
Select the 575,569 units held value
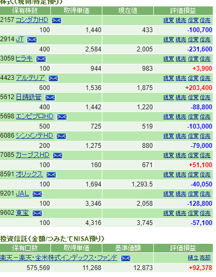[38, 268]
